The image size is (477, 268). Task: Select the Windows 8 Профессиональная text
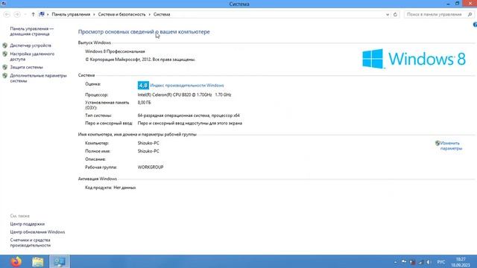click(x=115, y=51)
